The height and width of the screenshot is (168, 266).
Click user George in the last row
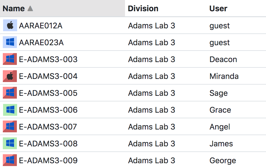click(223, 160)
